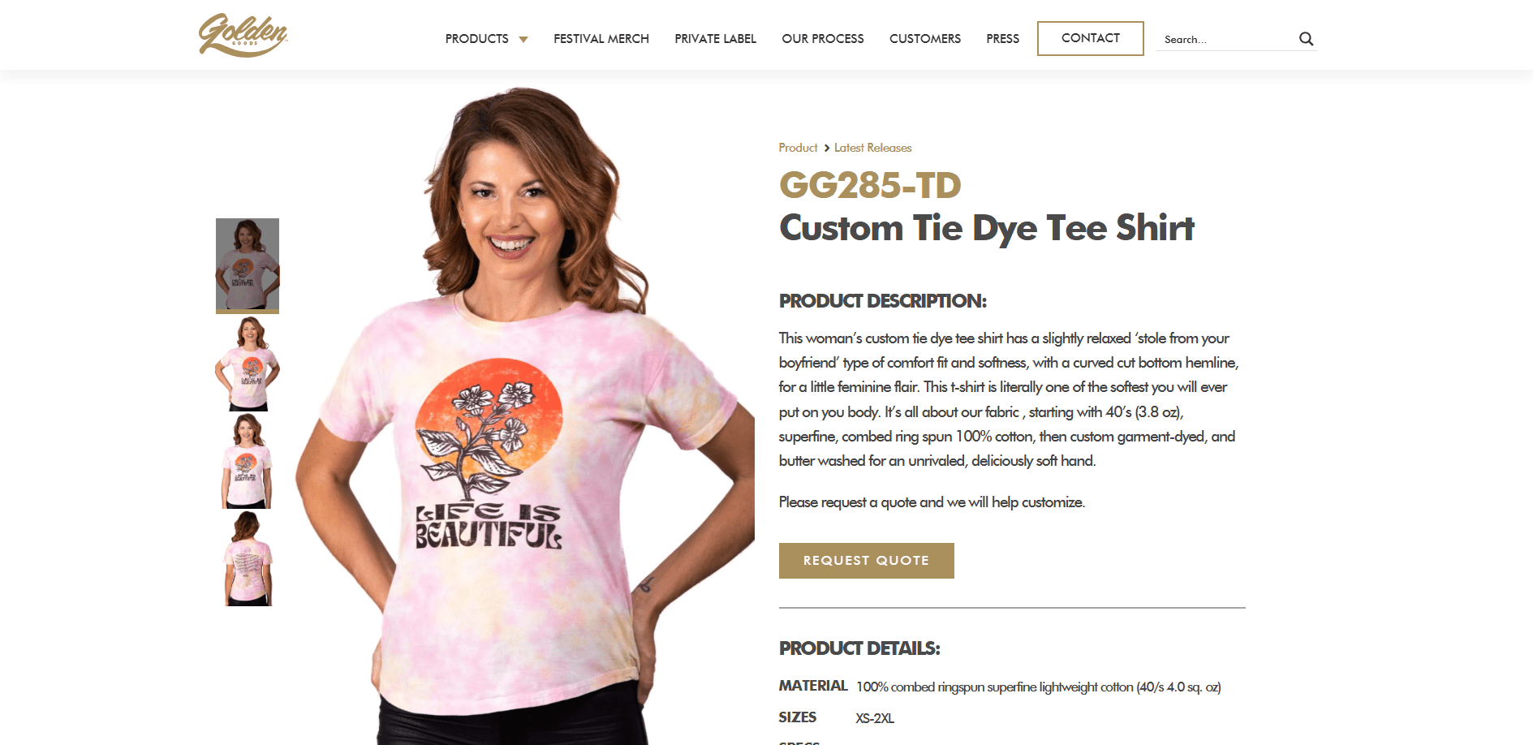The height and width of the screenshot is (745, 1533).
Task: Select the second front-view thumbnail
Action: point(248,364)
